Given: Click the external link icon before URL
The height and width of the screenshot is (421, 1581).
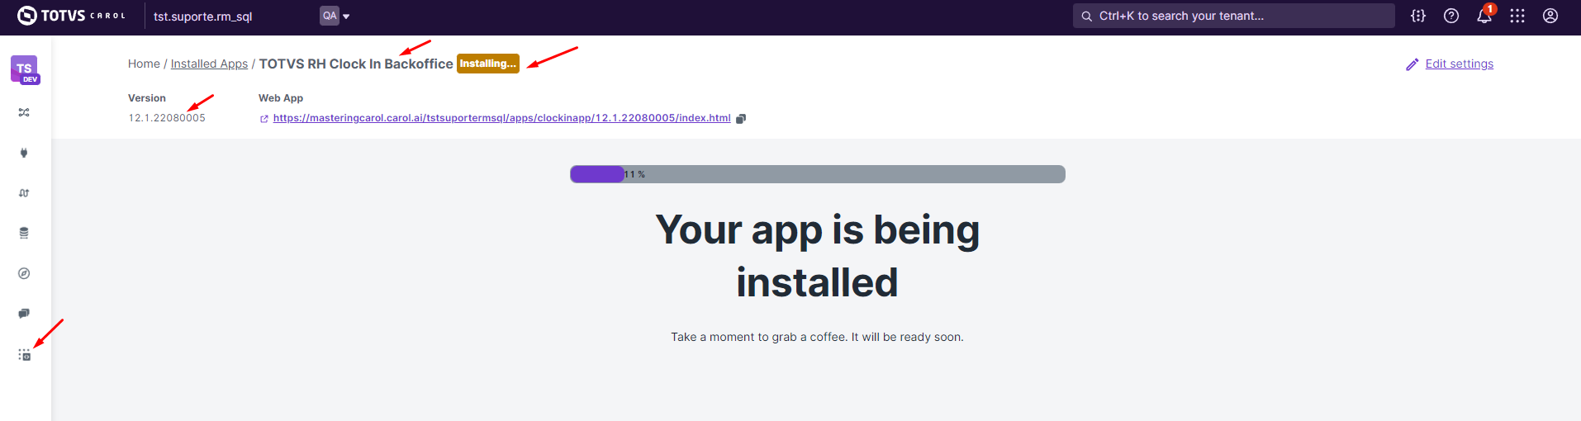Looking at the screenshot, I should [264, 119].
